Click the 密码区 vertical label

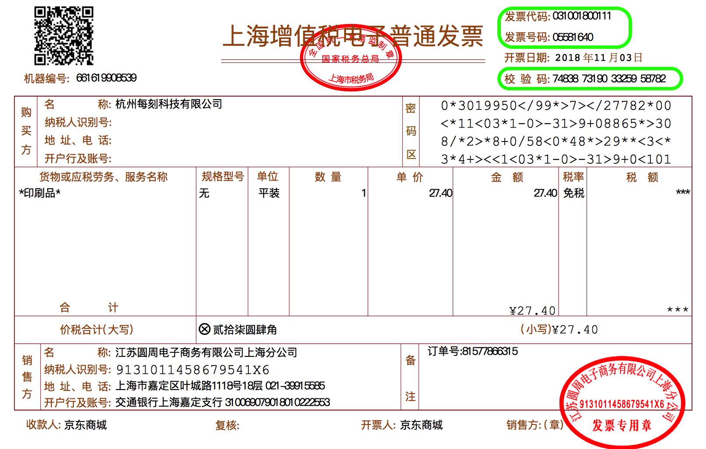(411, 131)
